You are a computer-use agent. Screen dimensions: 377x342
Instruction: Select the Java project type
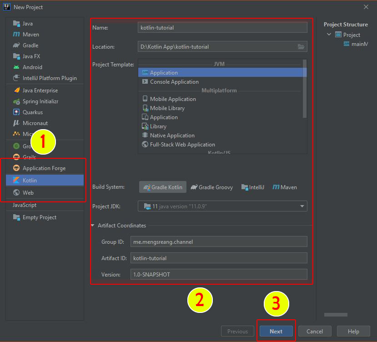tap(45, 24)
